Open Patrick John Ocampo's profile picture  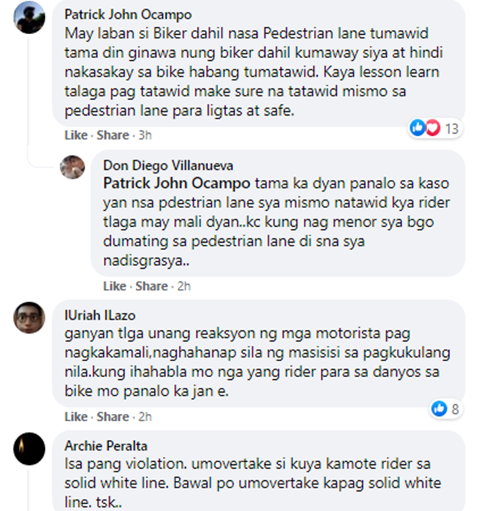[x=29, y=17]
